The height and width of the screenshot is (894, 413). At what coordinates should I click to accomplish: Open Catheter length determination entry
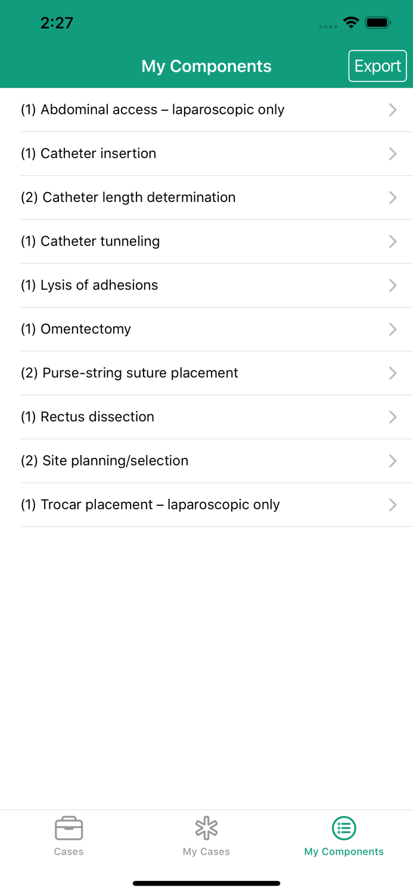[x=206, y=197]
